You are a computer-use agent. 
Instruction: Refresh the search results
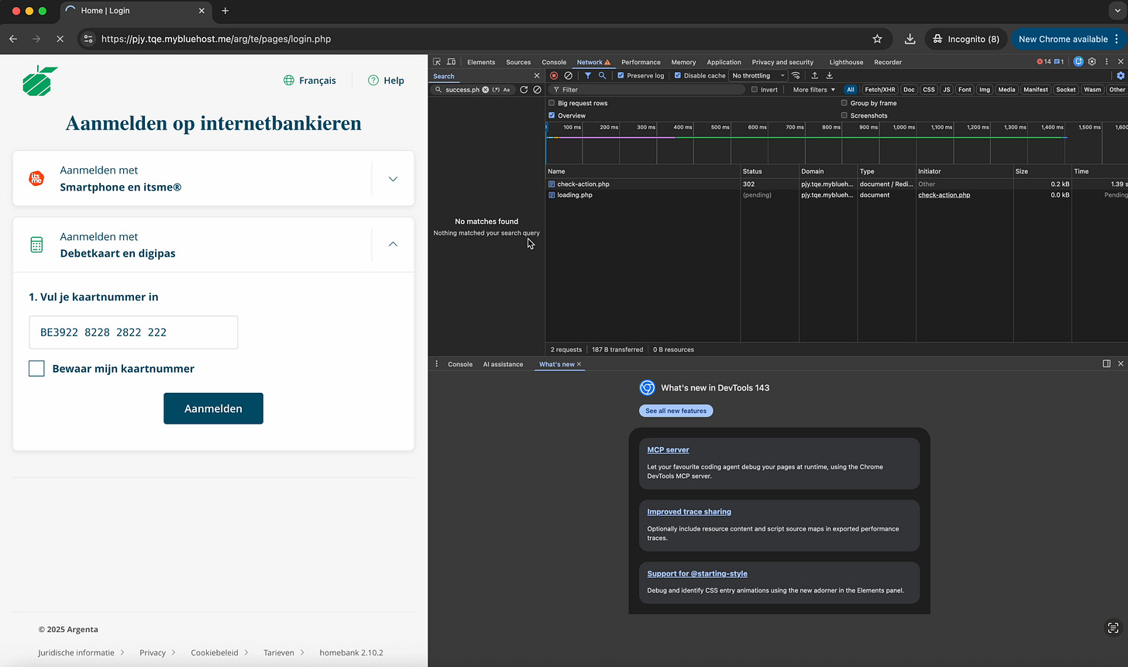point(524,90)
